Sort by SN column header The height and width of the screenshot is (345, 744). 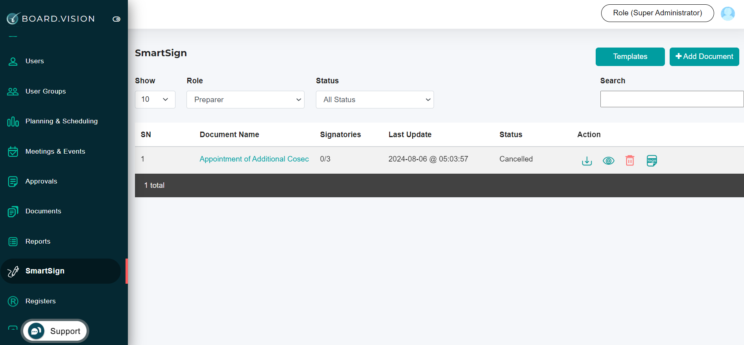click(x=146, y=134)
